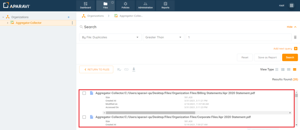The height and width of the screenshot is (130, 300).
Task: Click the info icon on Files tab
Action: 112,2
